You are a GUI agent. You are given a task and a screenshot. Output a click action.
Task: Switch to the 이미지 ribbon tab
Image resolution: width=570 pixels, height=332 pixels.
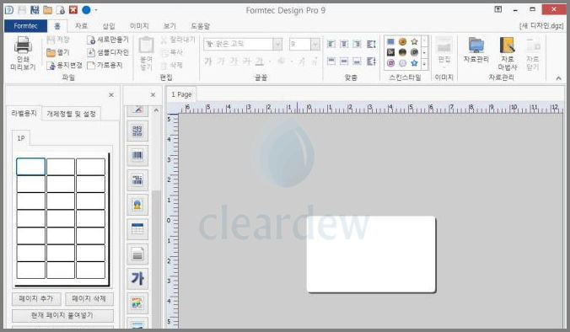click(139, 26)
